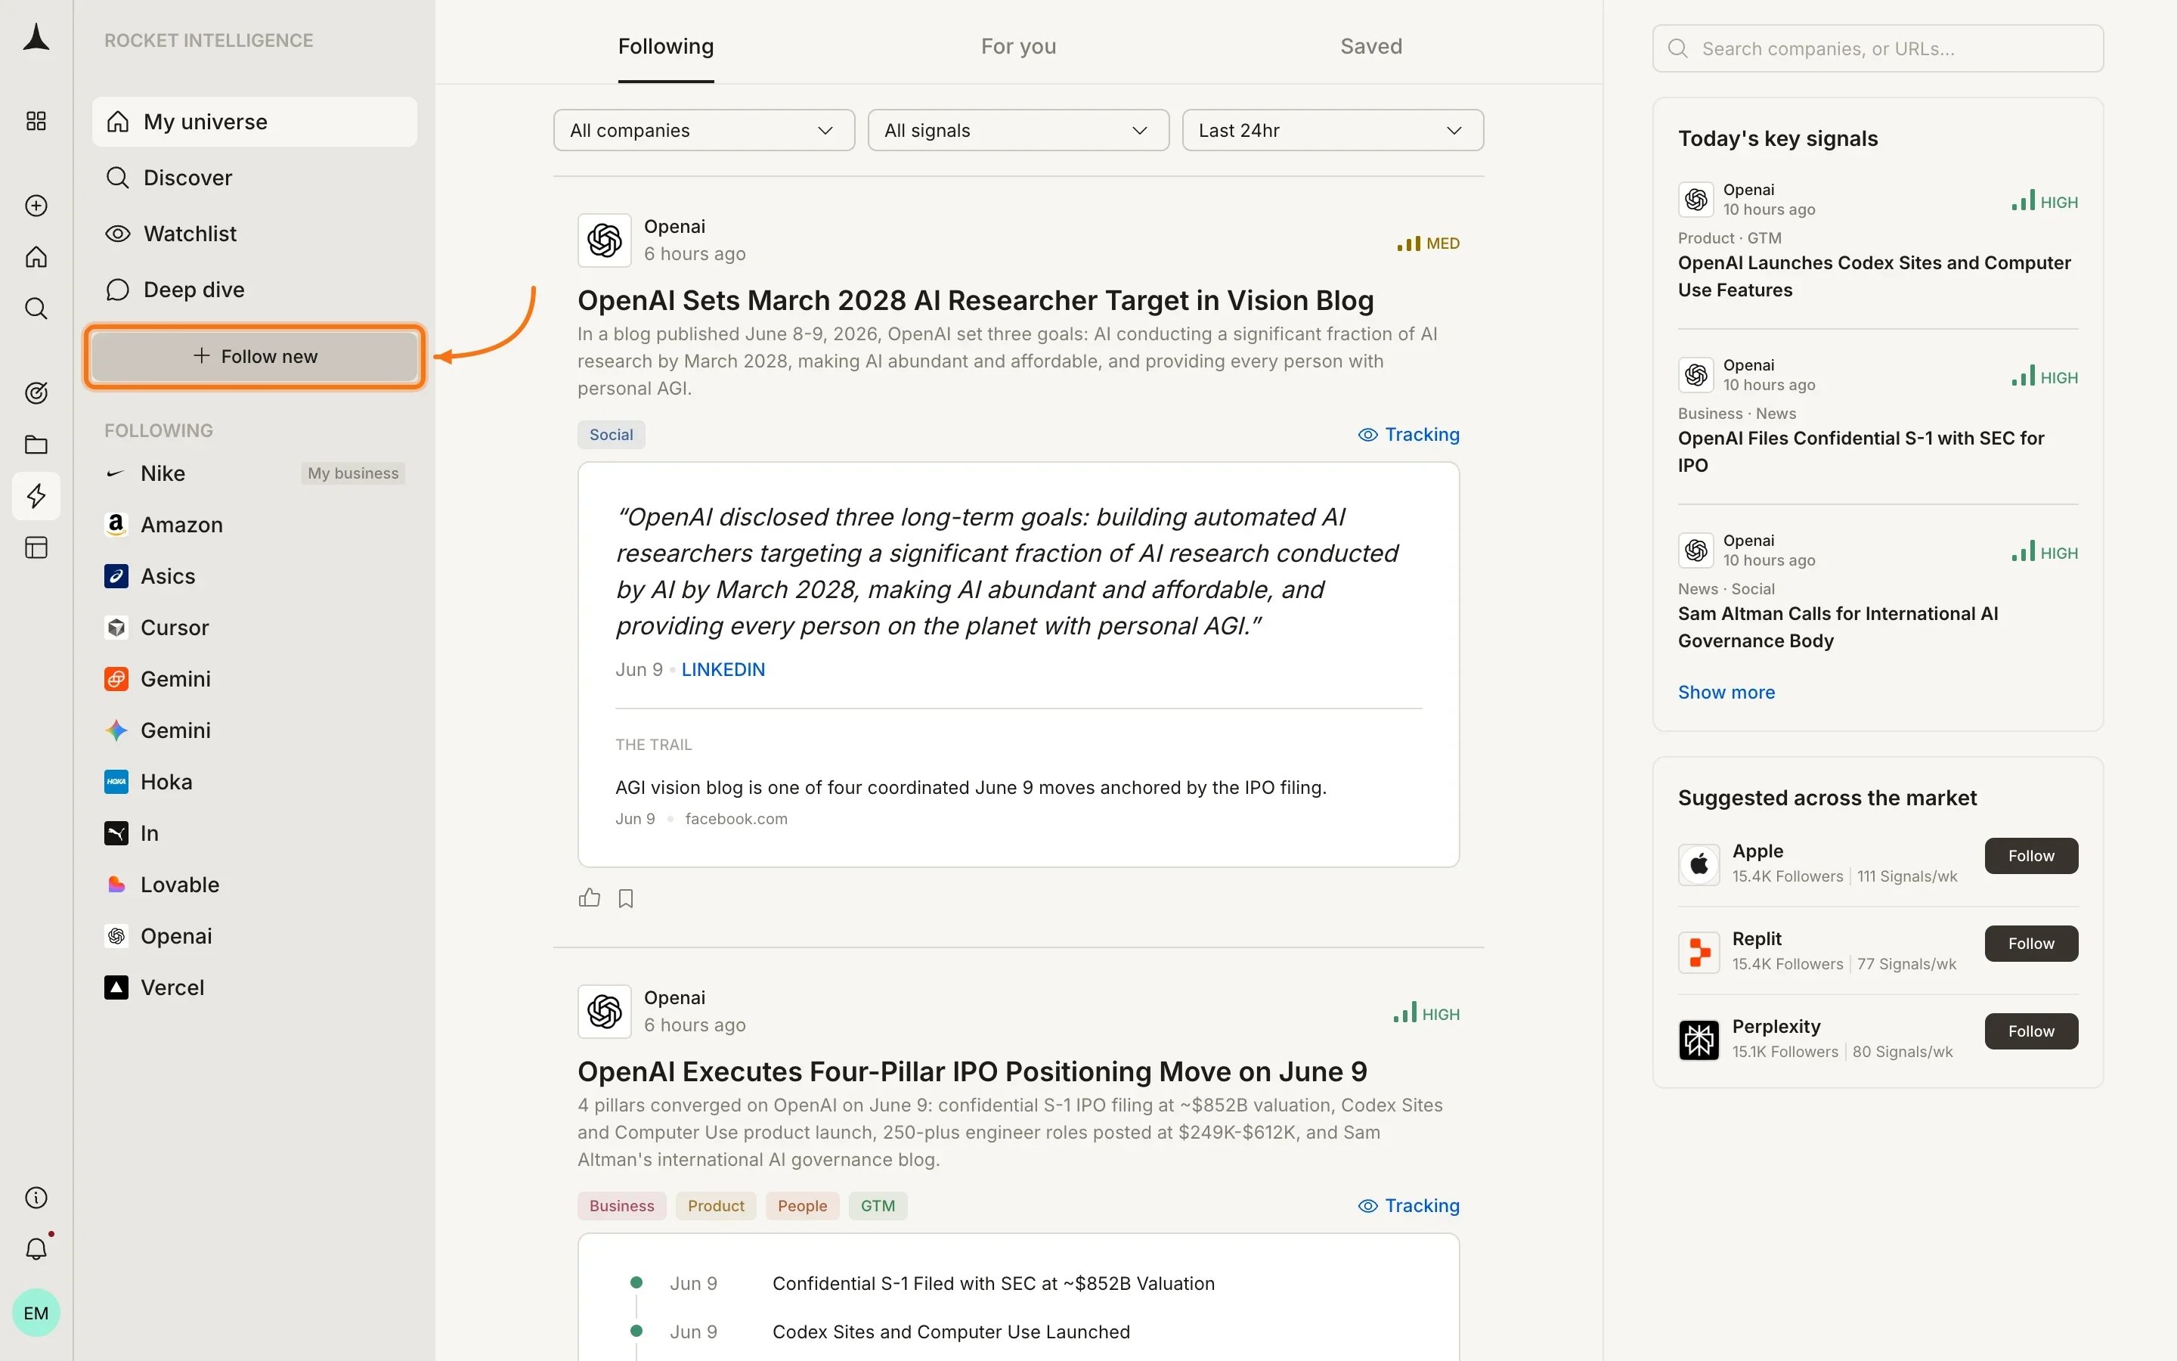Click the Follow new button

click(255, 356)
